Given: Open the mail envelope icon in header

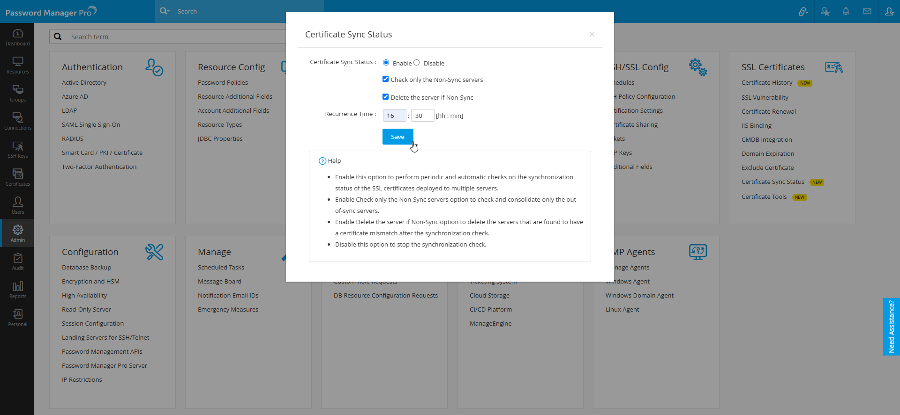Looking at the screenshot, I should (x=867, y=11).
